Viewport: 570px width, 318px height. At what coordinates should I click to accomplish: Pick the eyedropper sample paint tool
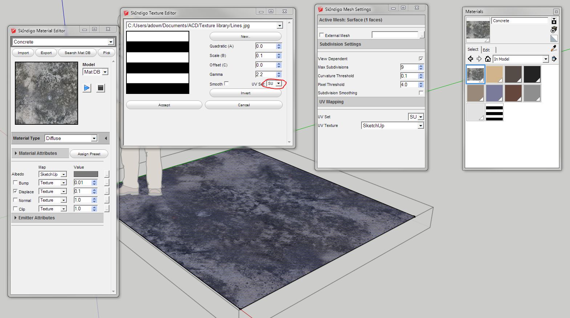pyautogui.click(x=554, y=48)
